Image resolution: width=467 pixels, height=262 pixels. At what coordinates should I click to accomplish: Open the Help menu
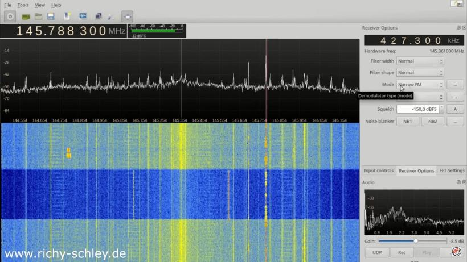pyautogui.click(x=56, y=5)
